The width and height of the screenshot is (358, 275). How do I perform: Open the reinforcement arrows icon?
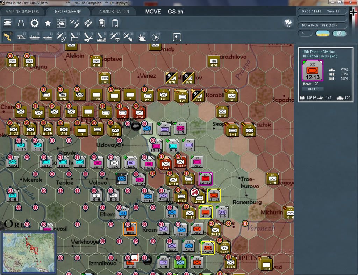[x=88, y=23]
